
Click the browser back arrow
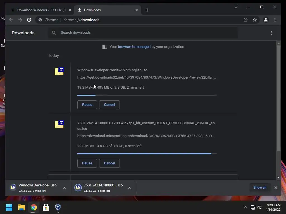click(11, 20)
